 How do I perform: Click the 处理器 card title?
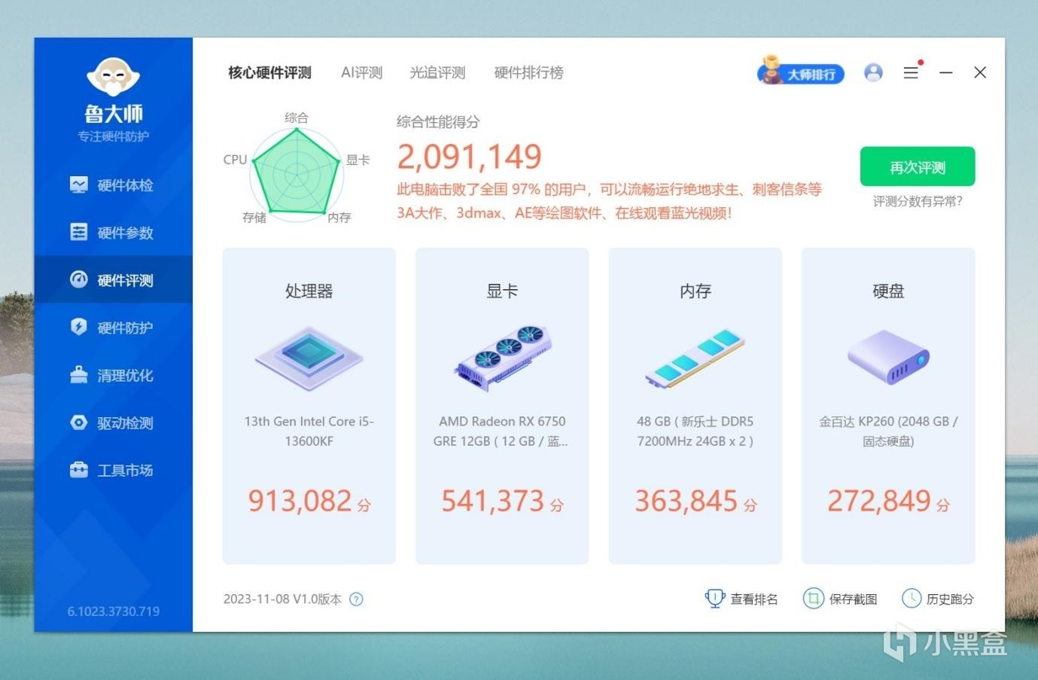point(309,291)
